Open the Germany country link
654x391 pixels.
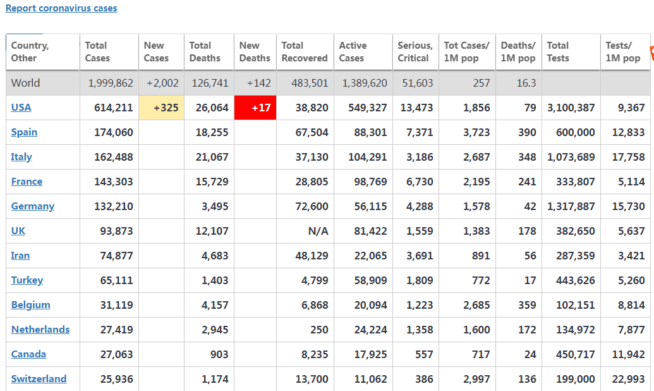(x=33, y=206)
